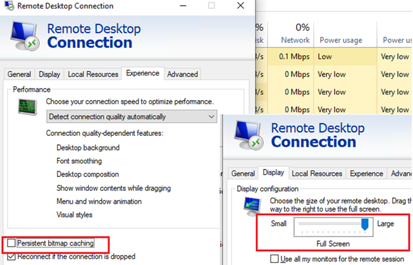Click the Remote Desktop monitor logo in Experience window
Image resolution: width=413 pixels, height=265 pixels.
tap(25, 36)
